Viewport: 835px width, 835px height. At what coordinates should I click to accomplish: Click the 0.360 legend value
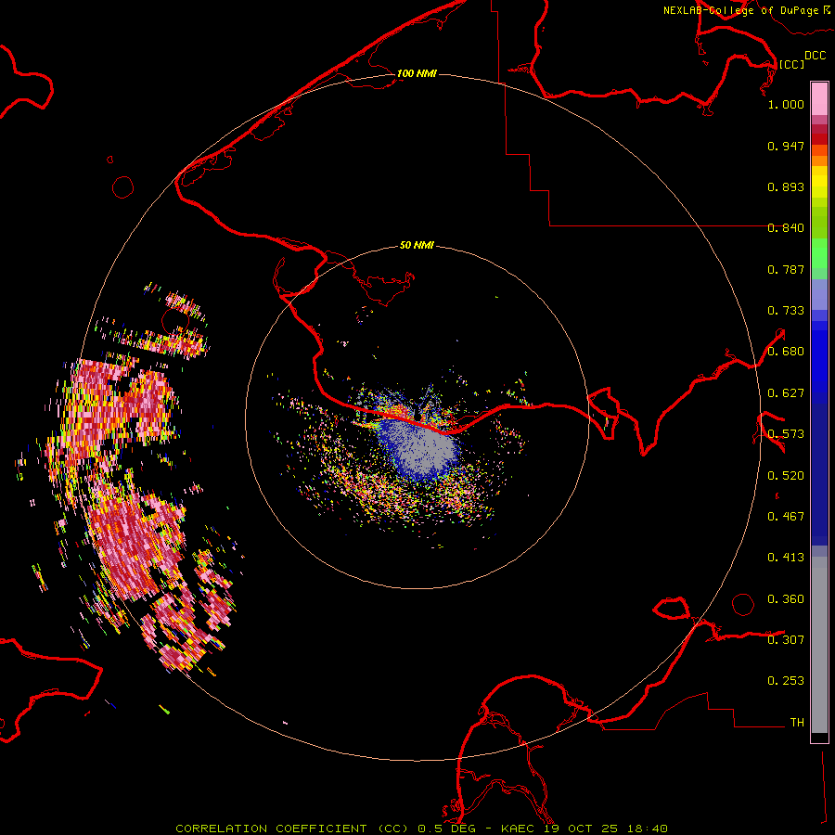[x=786, y=599]
